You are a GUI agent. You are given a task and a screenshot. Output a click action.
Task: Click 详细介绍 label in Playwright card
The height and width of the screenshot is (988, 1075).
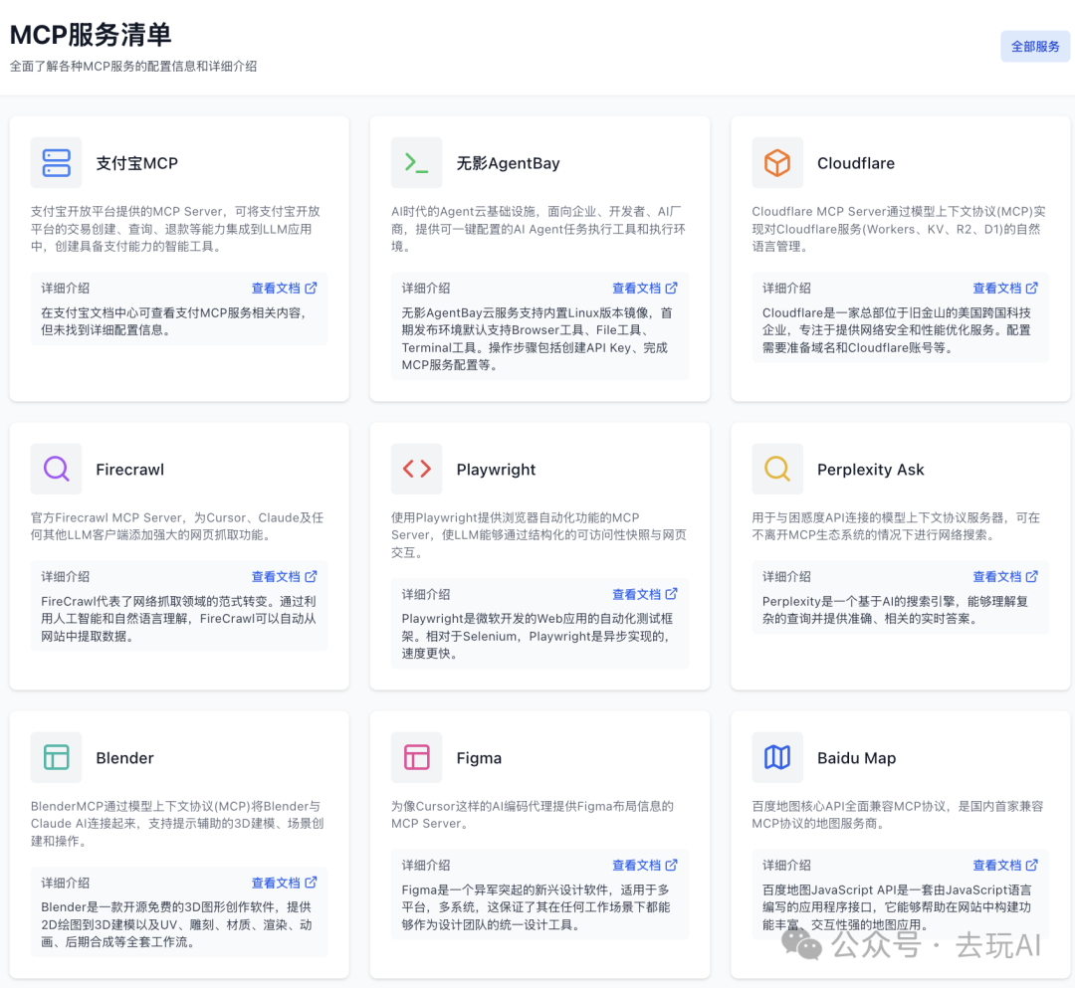[426, 595]
